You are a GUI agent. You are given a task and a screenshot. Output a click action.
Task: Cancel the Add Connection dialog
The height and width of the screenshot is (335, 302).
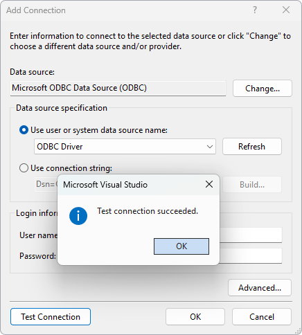(262, 317)
